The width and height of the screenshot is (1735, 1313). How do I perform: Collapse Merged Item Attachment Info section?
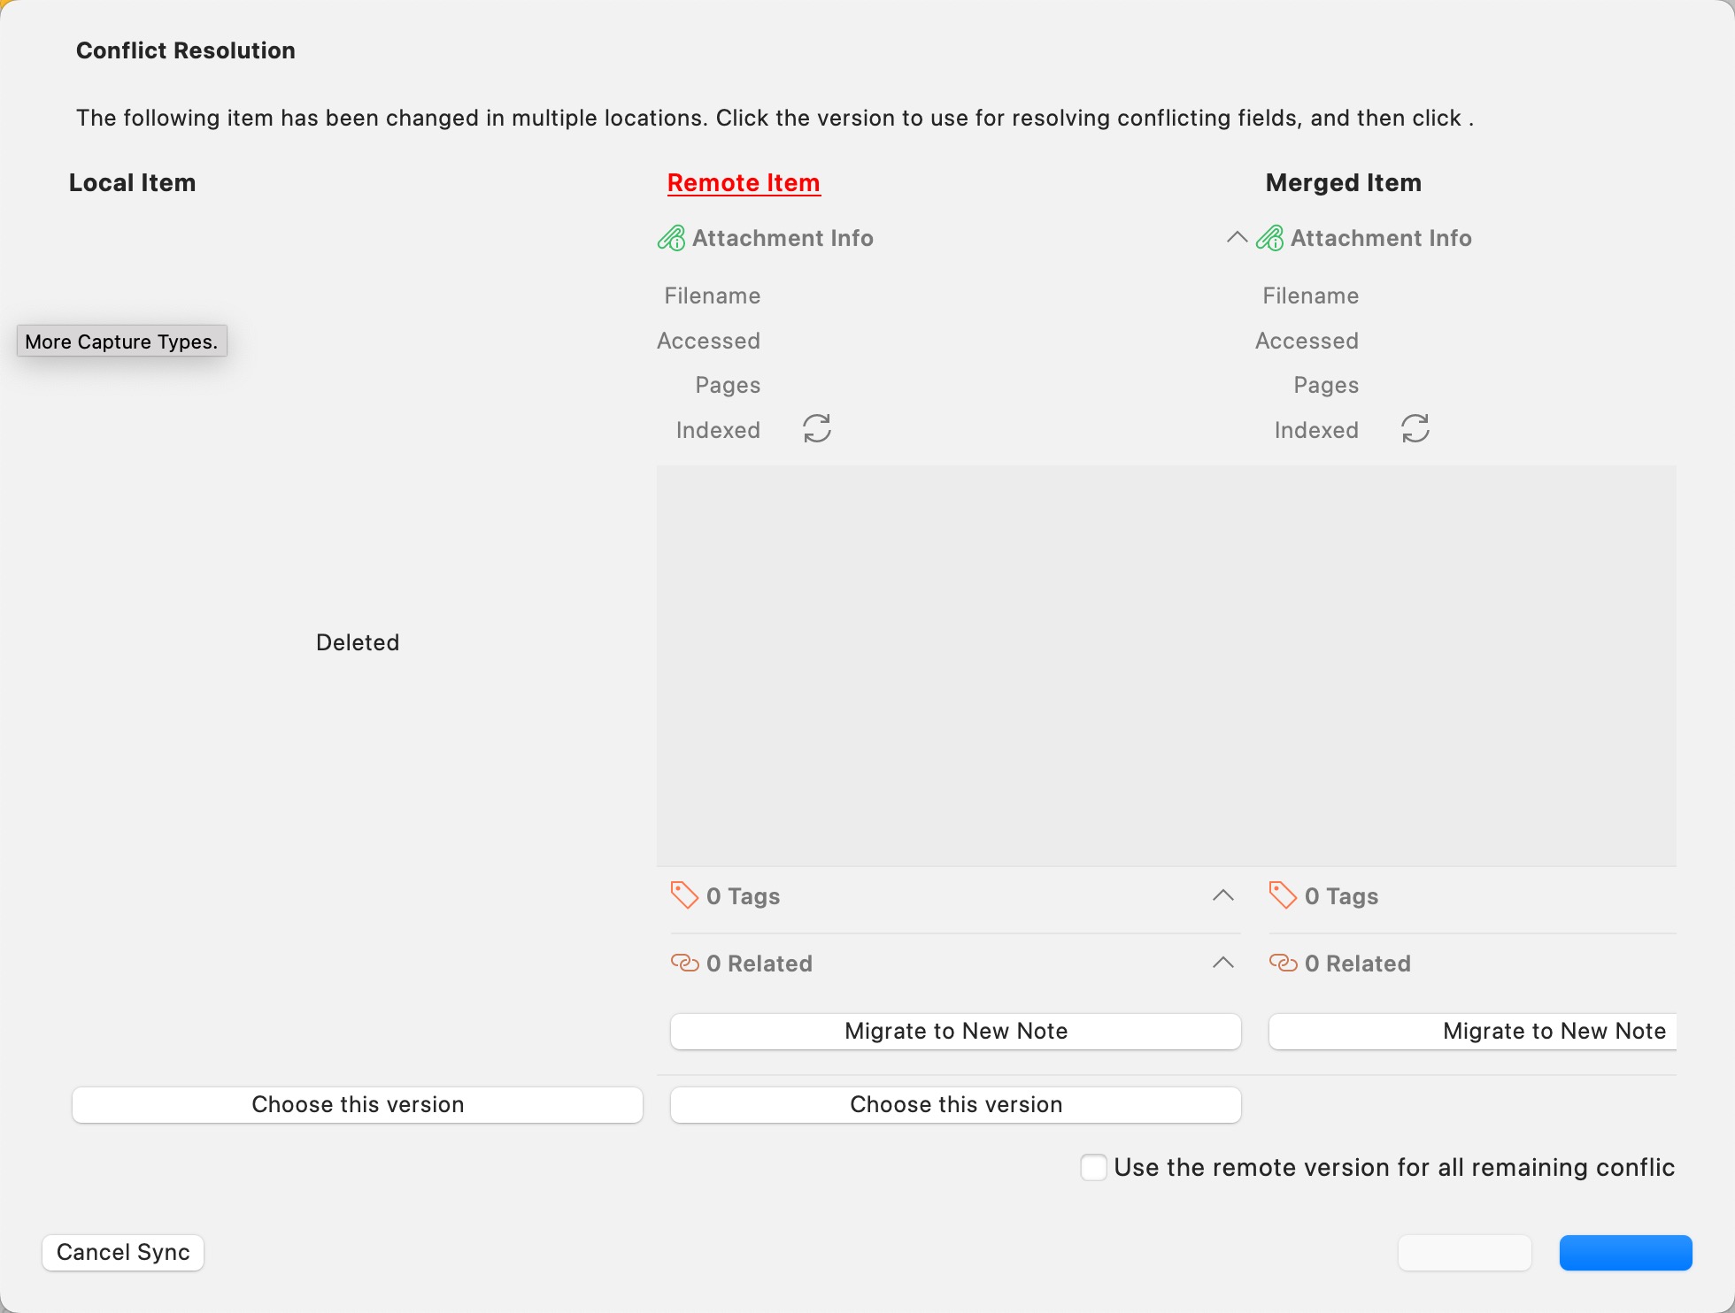(1237, 237)
